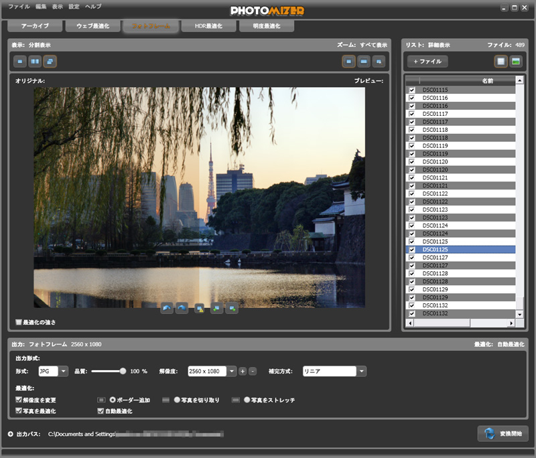Toggle the 自動最適化 checkbox

pos(100,410)
